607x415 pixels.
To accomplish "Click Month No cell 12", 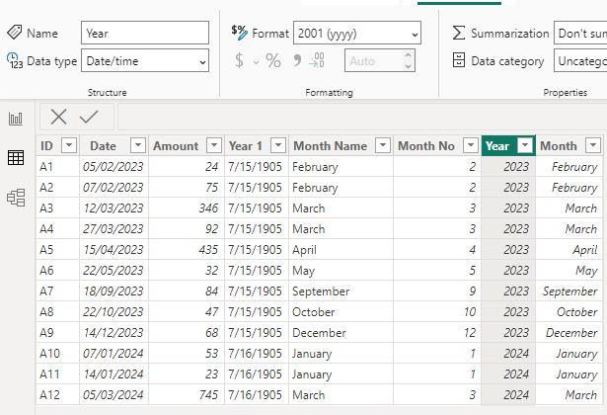I will click(x=437, y=332).
